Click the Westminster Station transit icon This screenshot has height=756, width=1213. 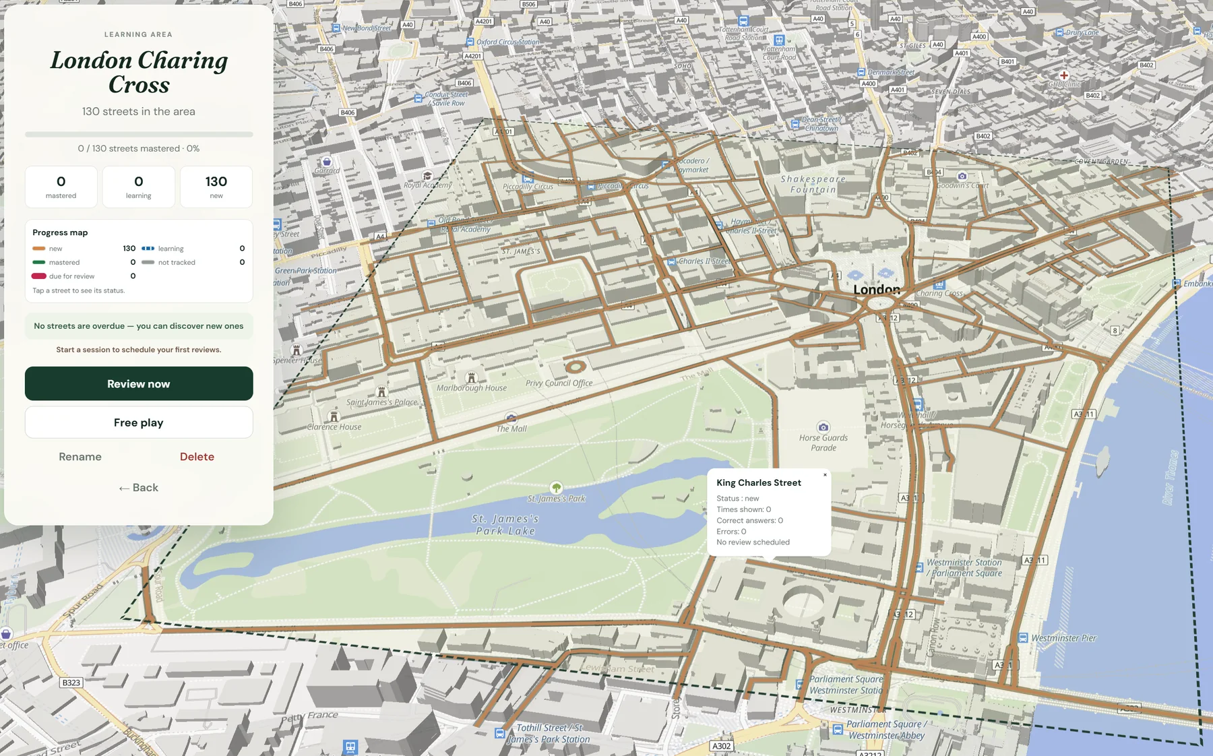(919, 567)
